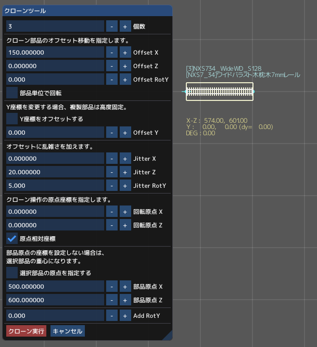317x347 pixels.
Task: Click the NXS734_WideWD_S128 part label
Action: pyautogui.click(x=224, y=68)
